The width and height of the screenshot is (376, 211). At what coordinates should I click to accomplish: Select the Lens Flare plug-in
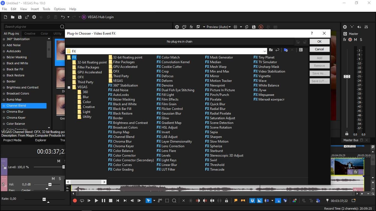(x=168, y=151)
